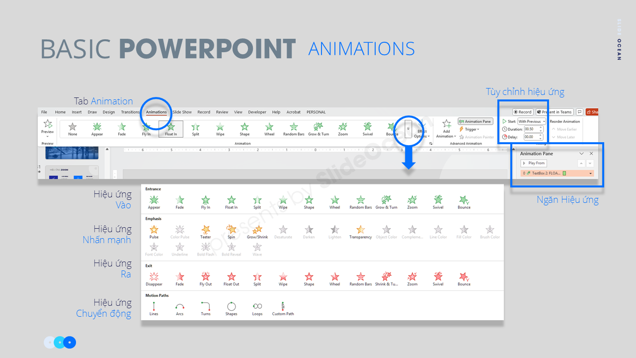The image size is (636, 358).
Task: Choose Lines motion path
Action: (154, 309)
